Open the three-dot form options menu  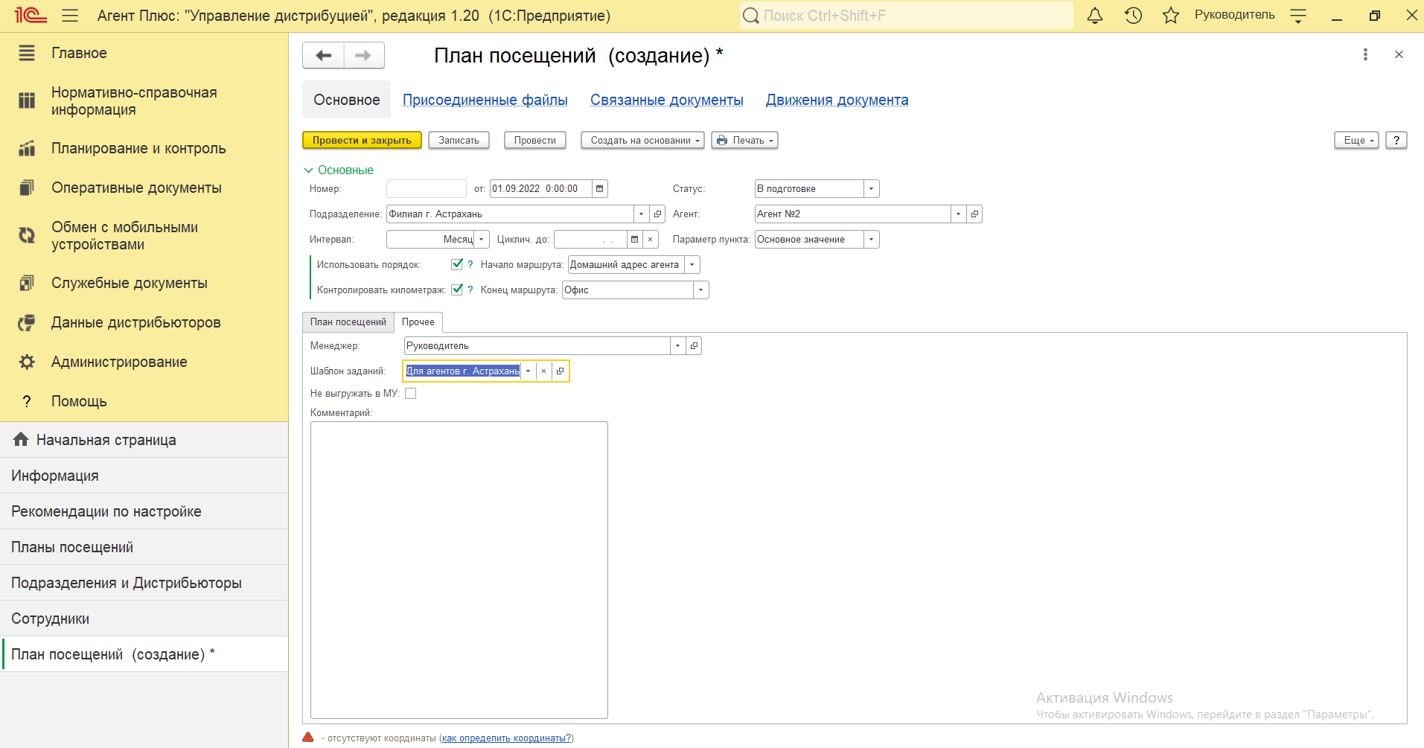click(1365, 54)
